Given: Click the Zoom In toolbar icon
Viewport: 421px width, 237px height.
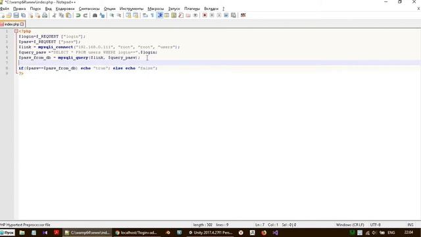Looking at the screenshot, I should 112,15.
